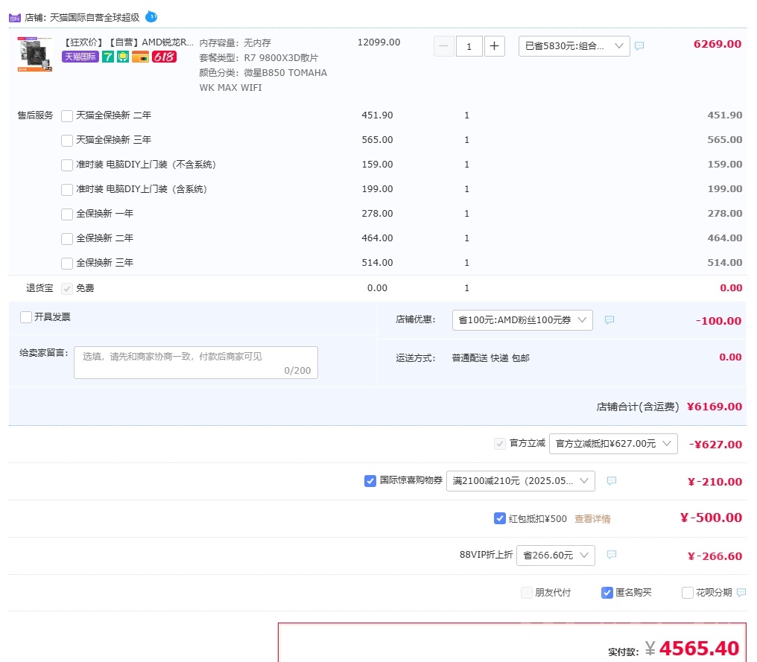The image size is (757, 662).
Task: Enable 朋友代付 payment option
Action: point(526,592)
